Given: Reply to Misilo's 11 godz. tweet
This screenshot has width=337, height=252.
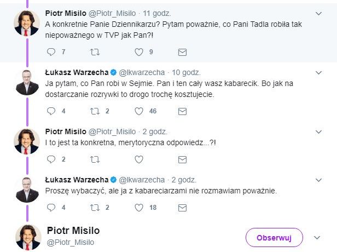Looking at the screenshot, I should pyautogui.click(x=51, y=52).
